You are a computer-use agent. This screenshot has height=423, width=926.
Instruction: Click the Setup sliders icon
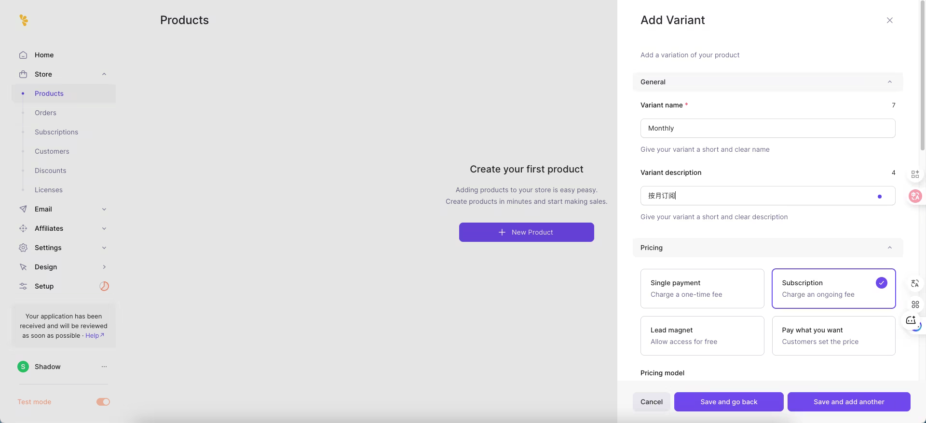(23, 286)
